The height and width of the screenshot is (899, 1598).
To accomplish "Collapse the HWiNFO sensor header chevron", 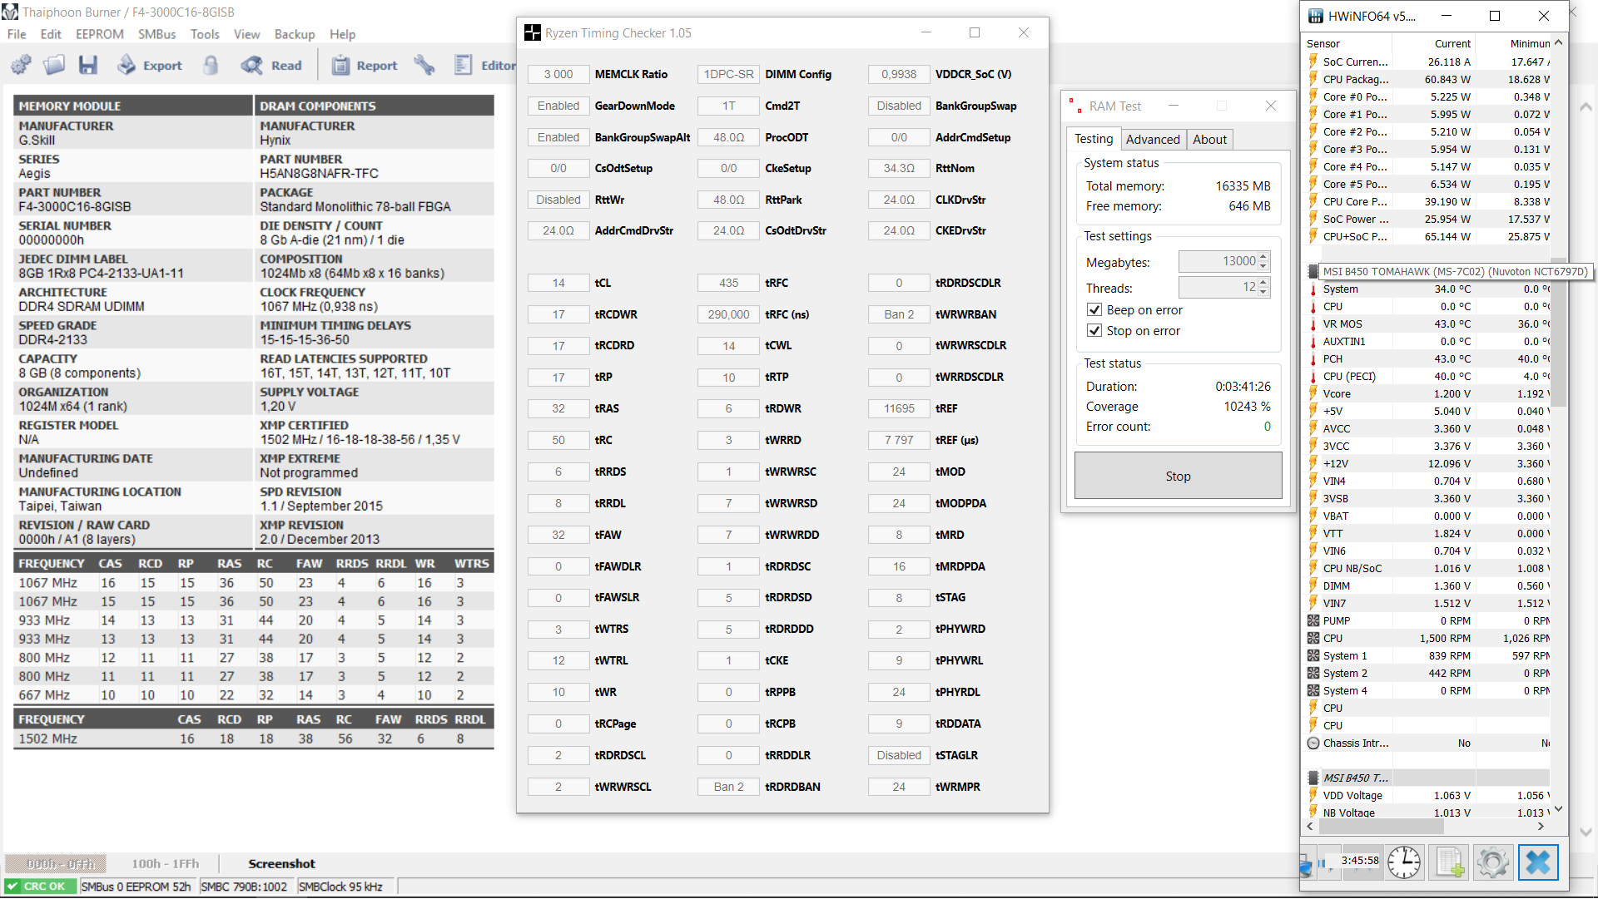I will (1558, 42).
